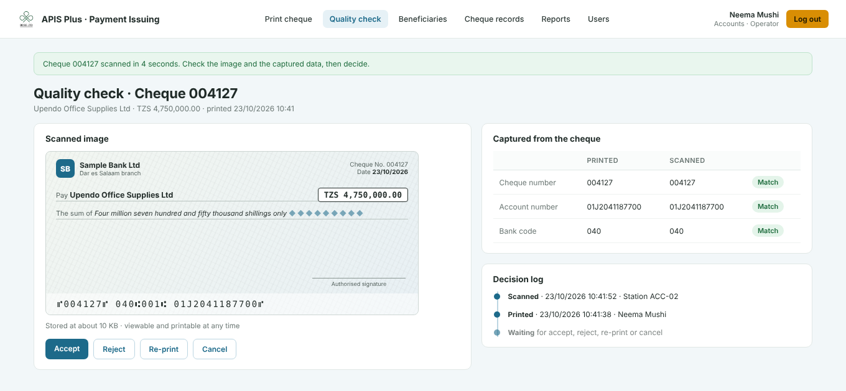
Task: Open the Print cheque tab
Action: point(289,19)
